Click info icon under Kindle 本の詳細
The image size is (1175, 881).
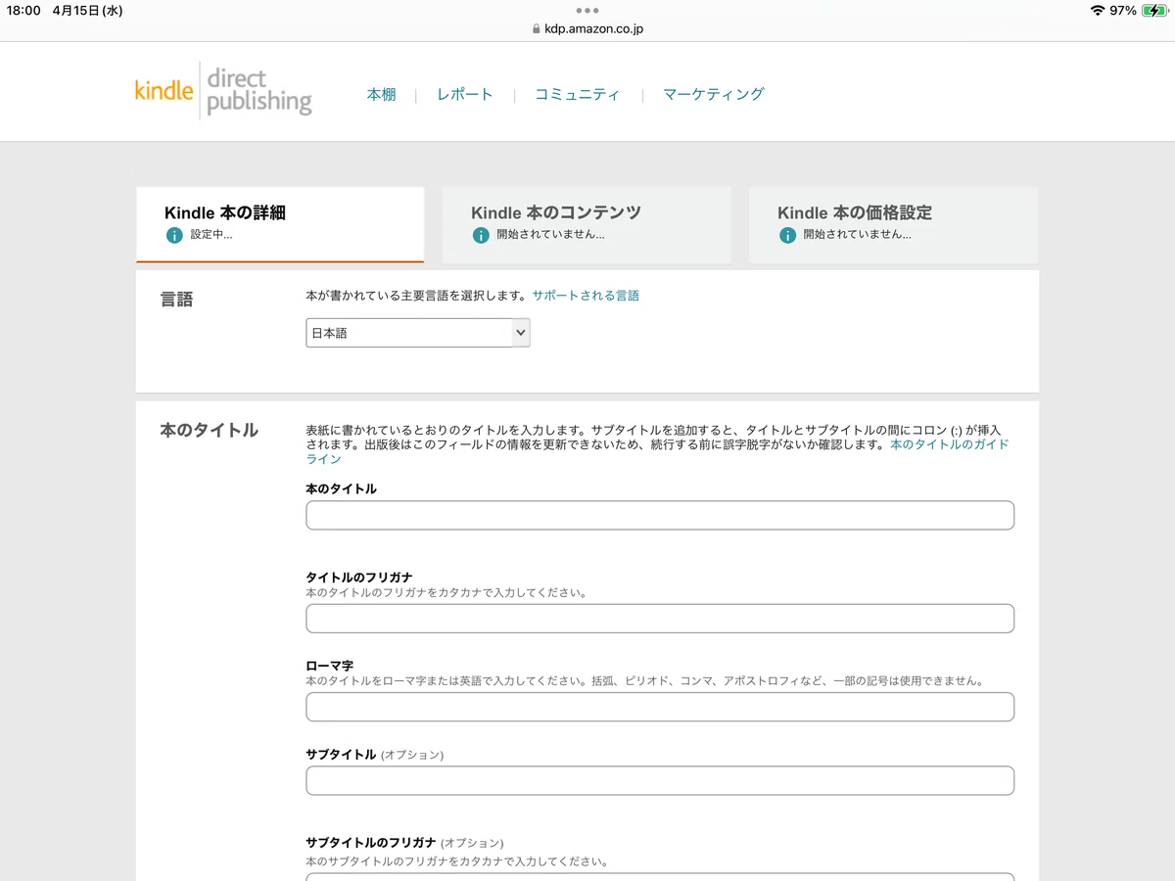pyautogui.click(x=174, y=235)
